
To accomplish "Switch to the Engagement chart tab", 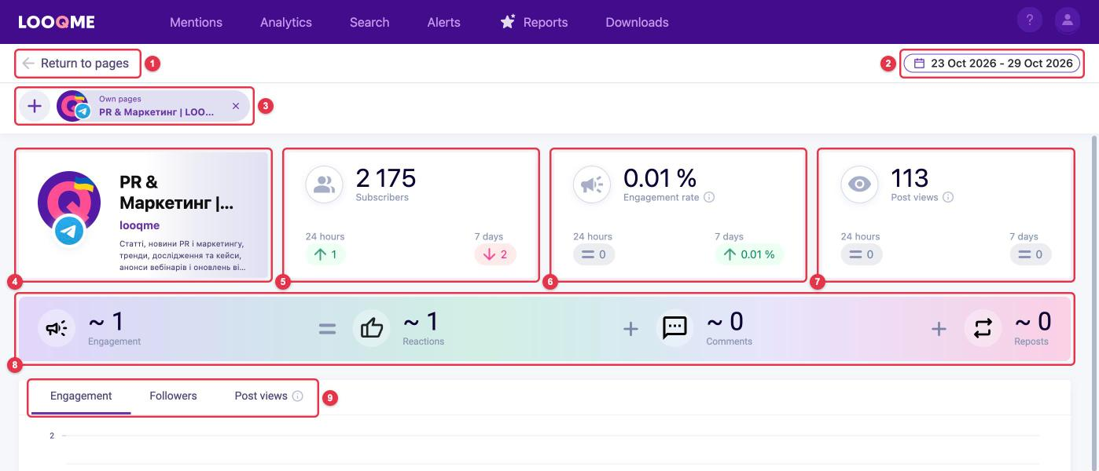I will pos(81,396).
